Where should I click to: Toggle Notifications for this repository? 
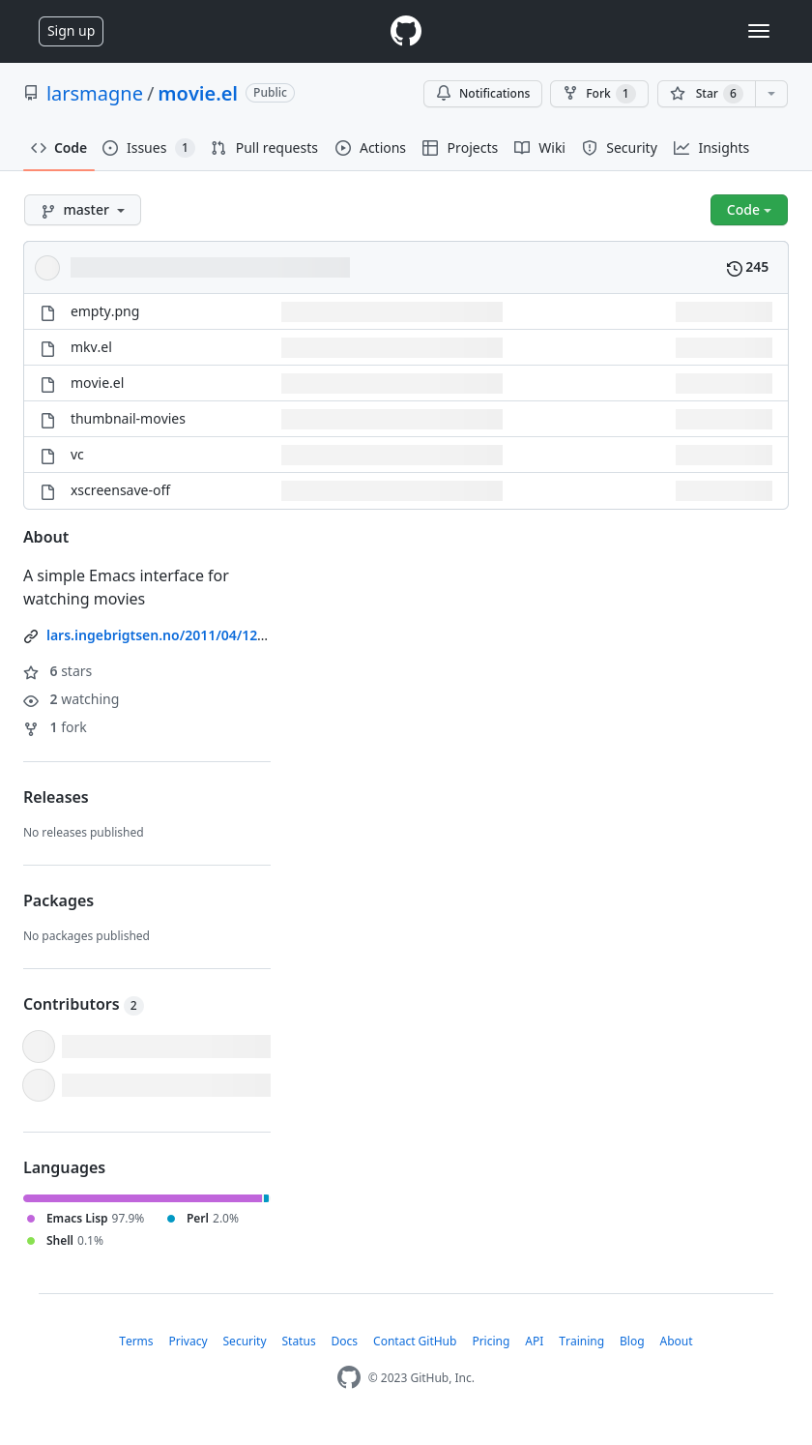(x=482, y=94)
